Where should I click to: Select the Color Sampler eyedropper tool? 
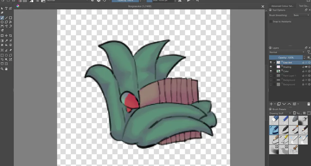point(6,41)
